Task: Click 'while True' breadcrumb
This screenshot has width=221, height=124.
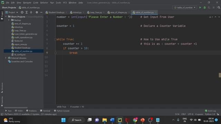Action: tap(61, 107)
